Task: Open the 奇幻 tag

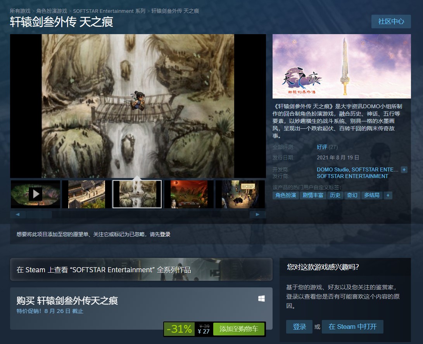Action: click(x=352, y=195)
